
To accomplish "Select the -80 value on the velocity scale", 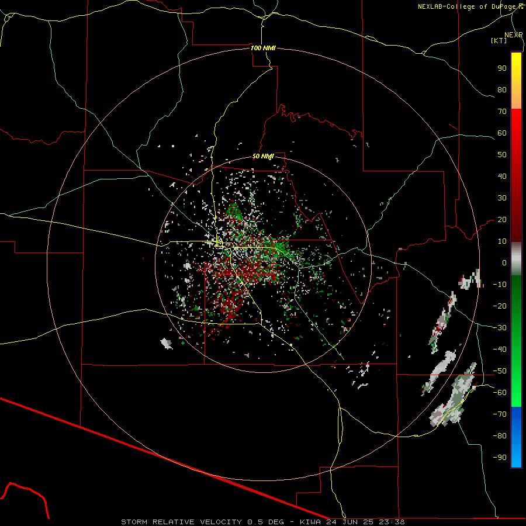I will pos(500,436).
